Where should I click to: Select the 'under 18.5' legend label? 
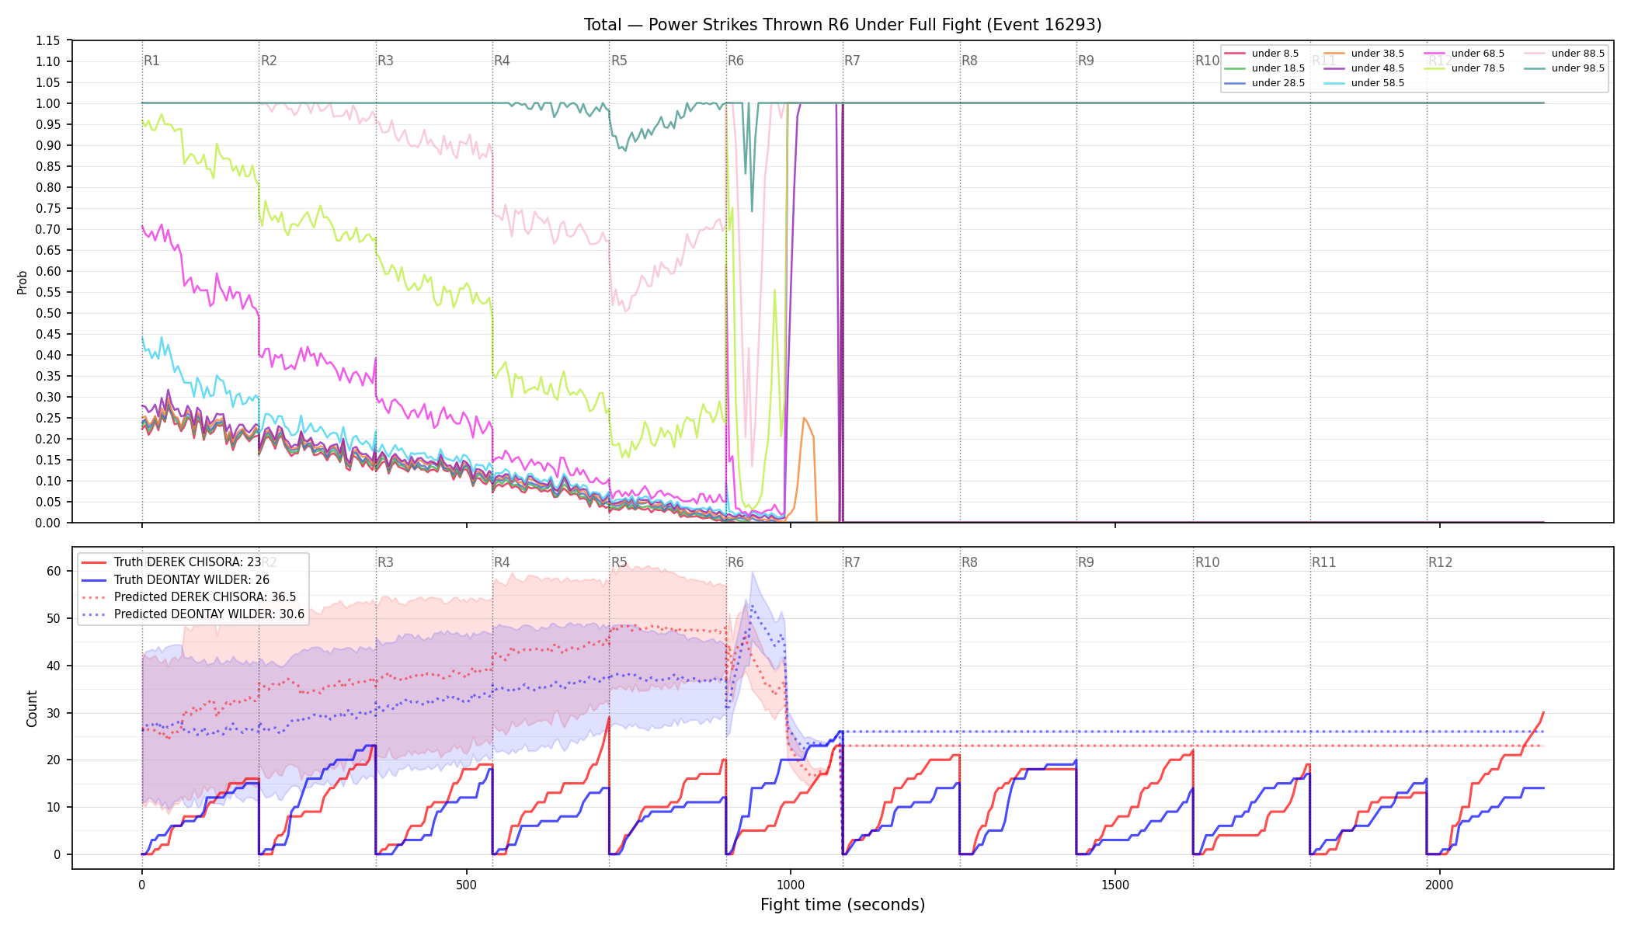point(1278,68)
